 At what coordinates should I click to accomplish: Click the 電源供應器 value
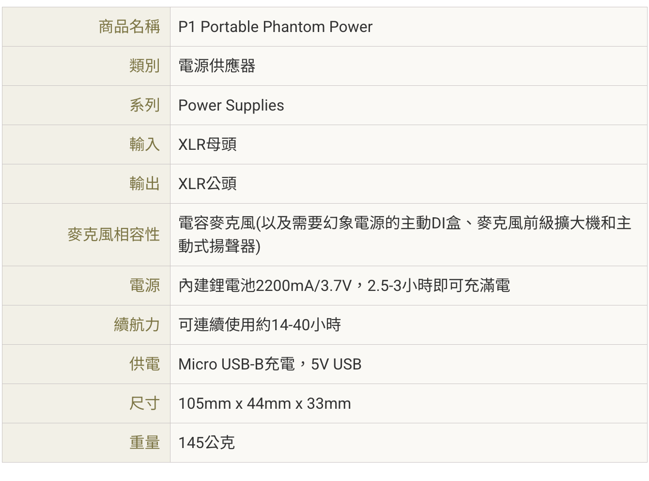click(x=216, y=66)
